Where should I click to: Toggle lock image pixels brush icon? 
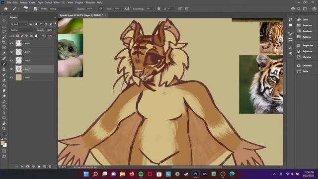click(x=22, y=36)
